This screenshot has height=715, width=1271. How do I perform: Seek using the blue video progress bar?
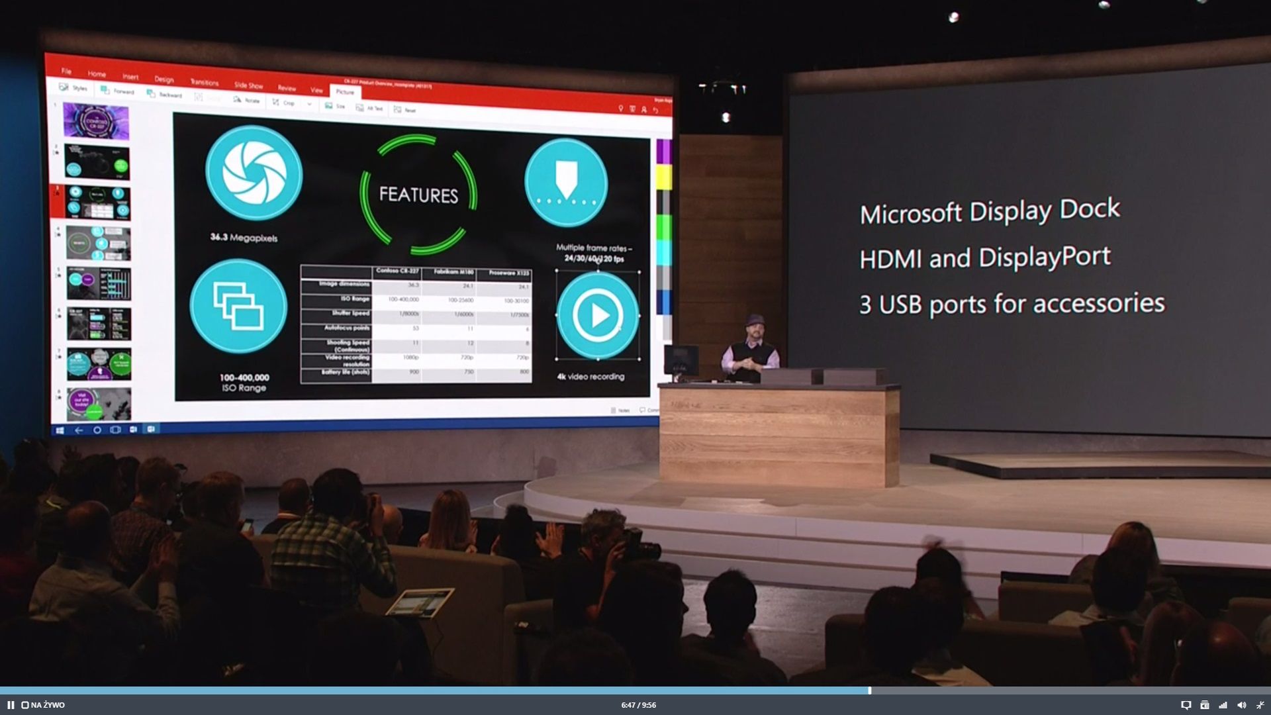[x=434, y=691]
